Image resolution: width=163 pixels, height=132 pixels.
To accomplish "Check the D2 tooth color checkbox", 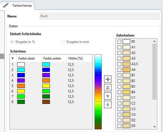I will (119, 120).
